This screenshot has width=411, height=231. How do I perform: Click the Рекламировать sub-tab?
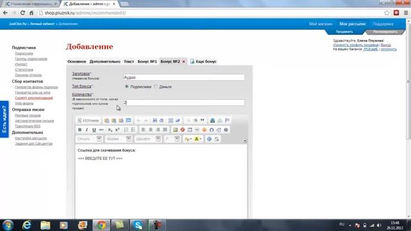coord(385,31)
